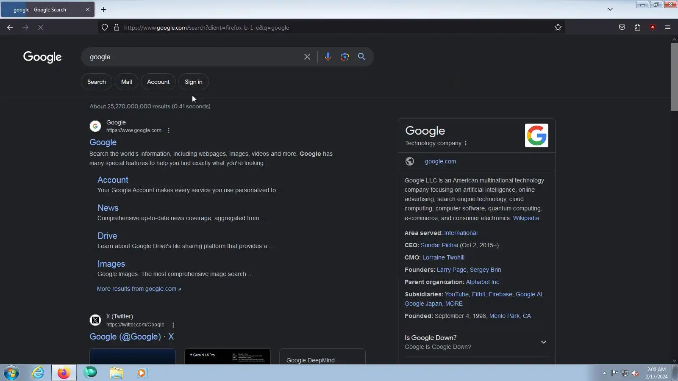Select the Account chip
Image resolution: width=678 pixels, height=381 pixels.
tap(158, 82)
